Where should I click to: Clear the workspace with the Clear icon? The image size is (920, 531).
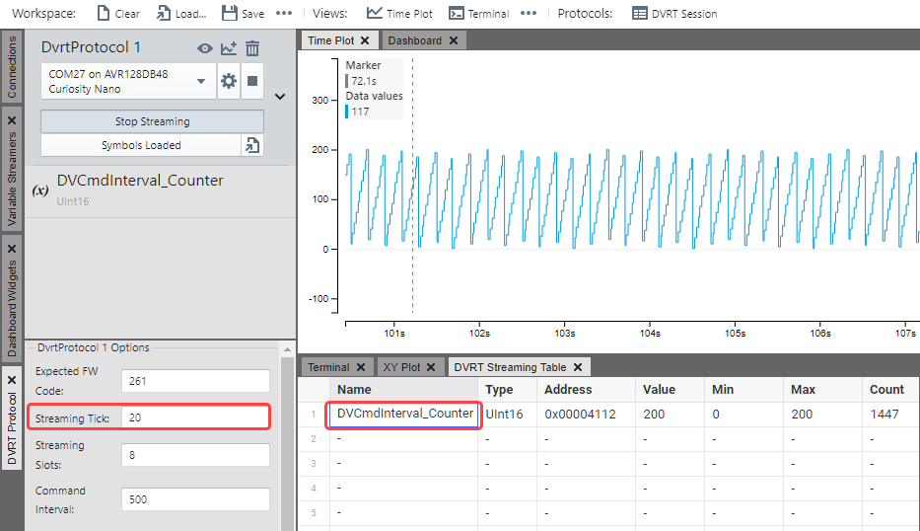pos(104,14)
